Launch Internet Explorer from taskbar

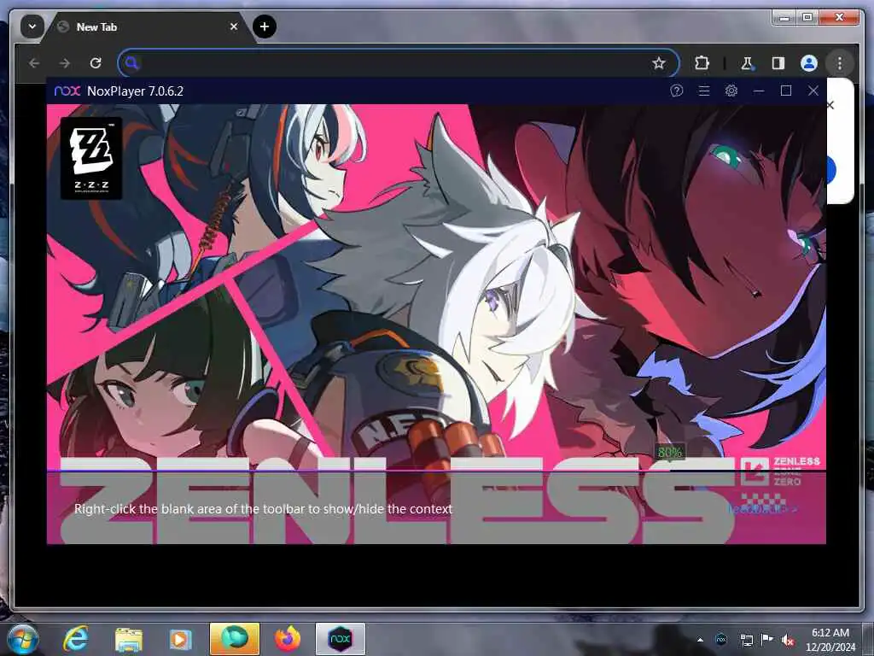[75, 639]
